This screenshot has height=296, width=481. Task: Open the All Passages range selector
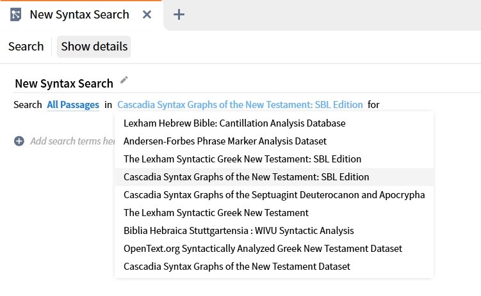[73, 105]
